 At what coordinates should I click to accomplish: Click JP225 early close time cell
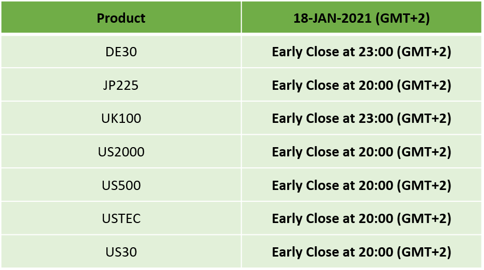tap(362, 85)
